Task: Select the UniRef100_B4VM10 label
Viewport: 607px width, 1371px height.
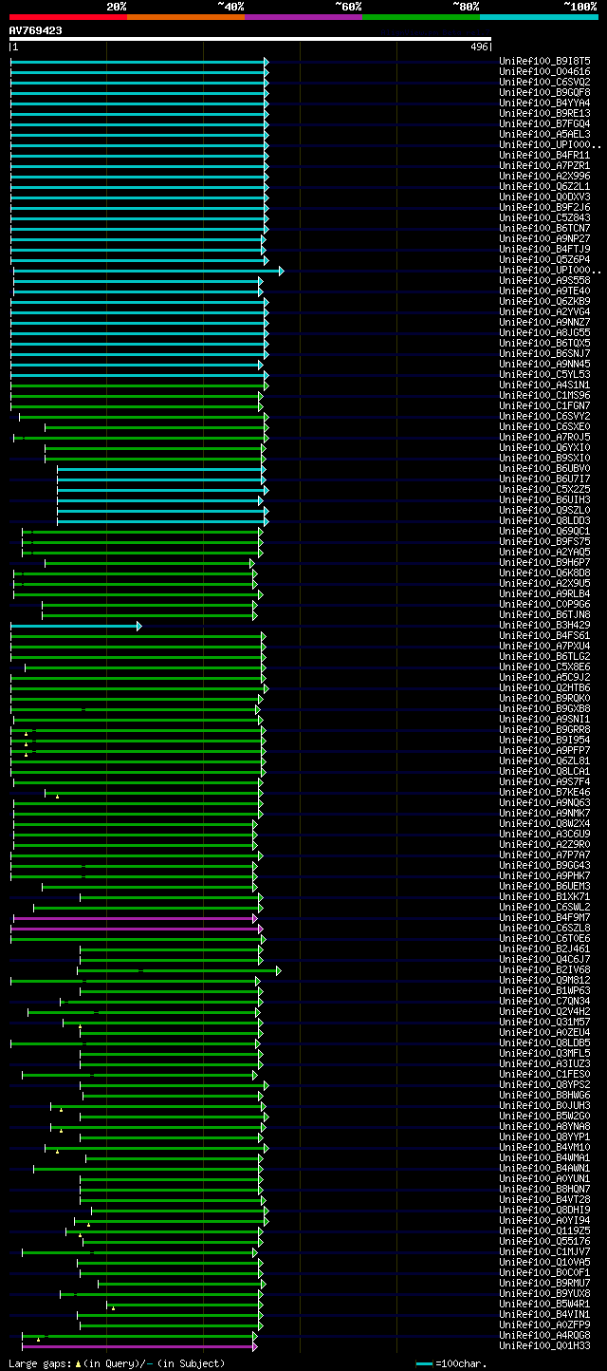Action: (544, 1147)
